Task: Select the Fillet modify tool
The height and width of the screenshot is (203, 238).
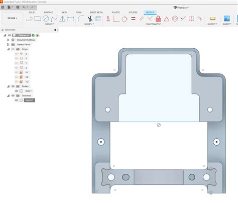Action: pyautogui.click(x=81, y=19)
